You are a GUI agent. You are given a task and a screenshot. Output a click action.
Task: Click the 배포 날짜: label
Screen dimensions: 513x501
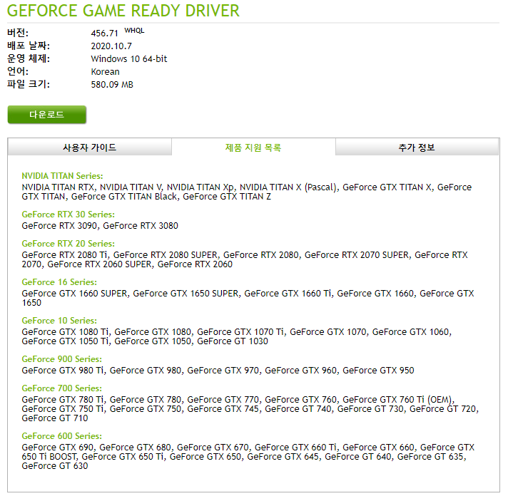(29, 46)
